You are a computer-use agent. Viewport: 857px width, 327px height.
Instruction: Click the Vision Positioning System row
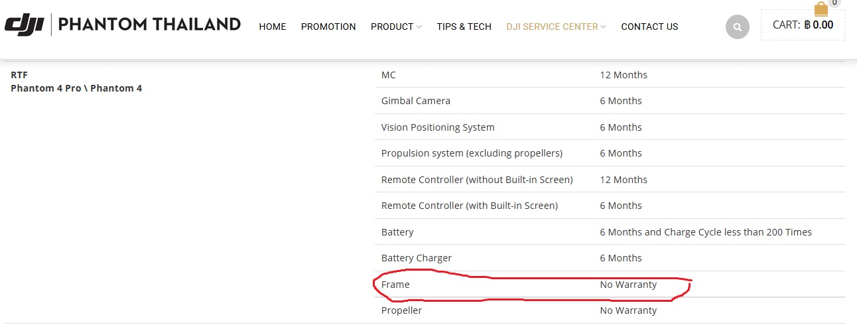[610, 127]
